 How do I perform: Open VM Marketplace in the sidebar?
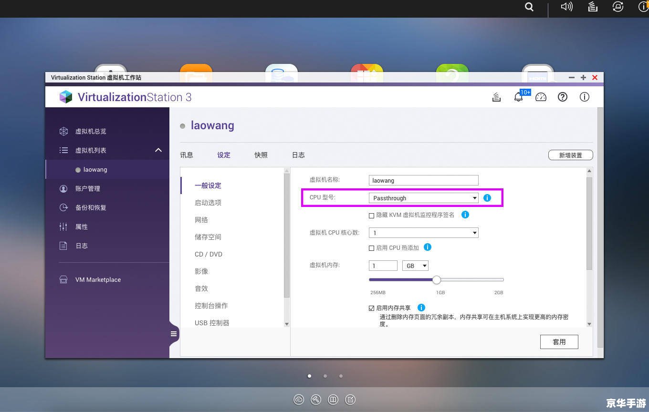[98, 279]
